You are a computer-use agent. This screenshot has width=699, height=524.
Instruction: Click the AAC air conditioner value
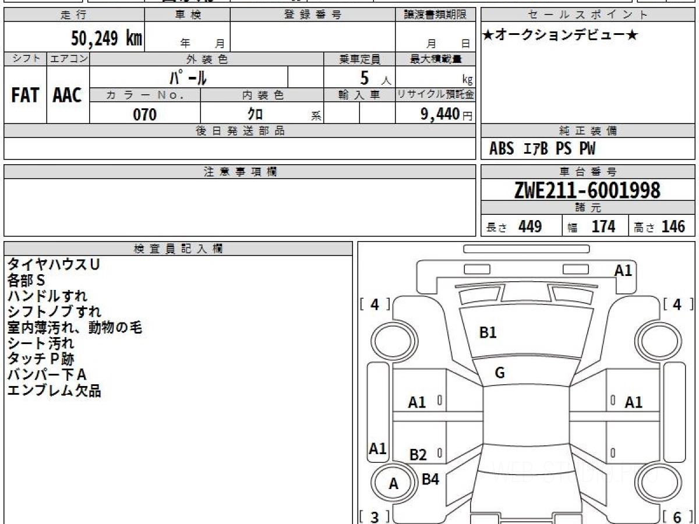pos(68,95)
